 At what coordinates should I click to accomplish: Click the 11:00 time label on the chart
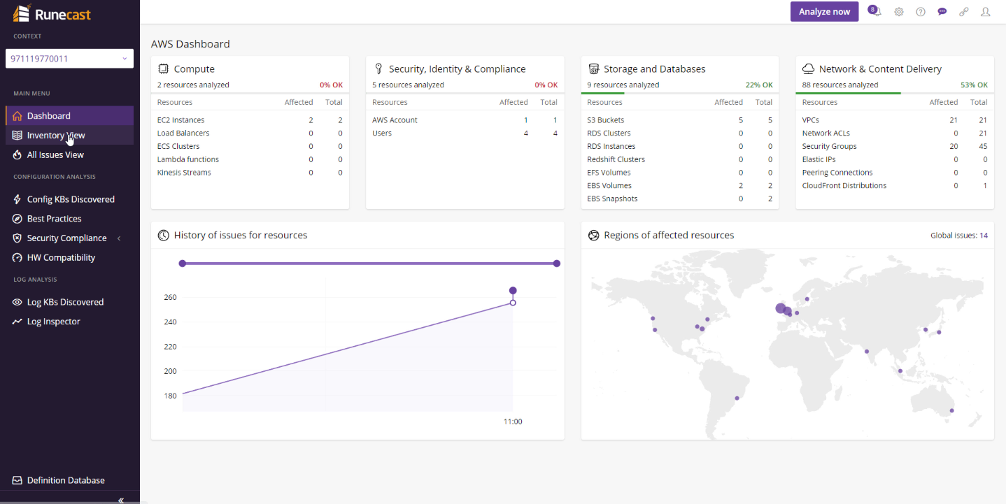(x=513, y=422)
